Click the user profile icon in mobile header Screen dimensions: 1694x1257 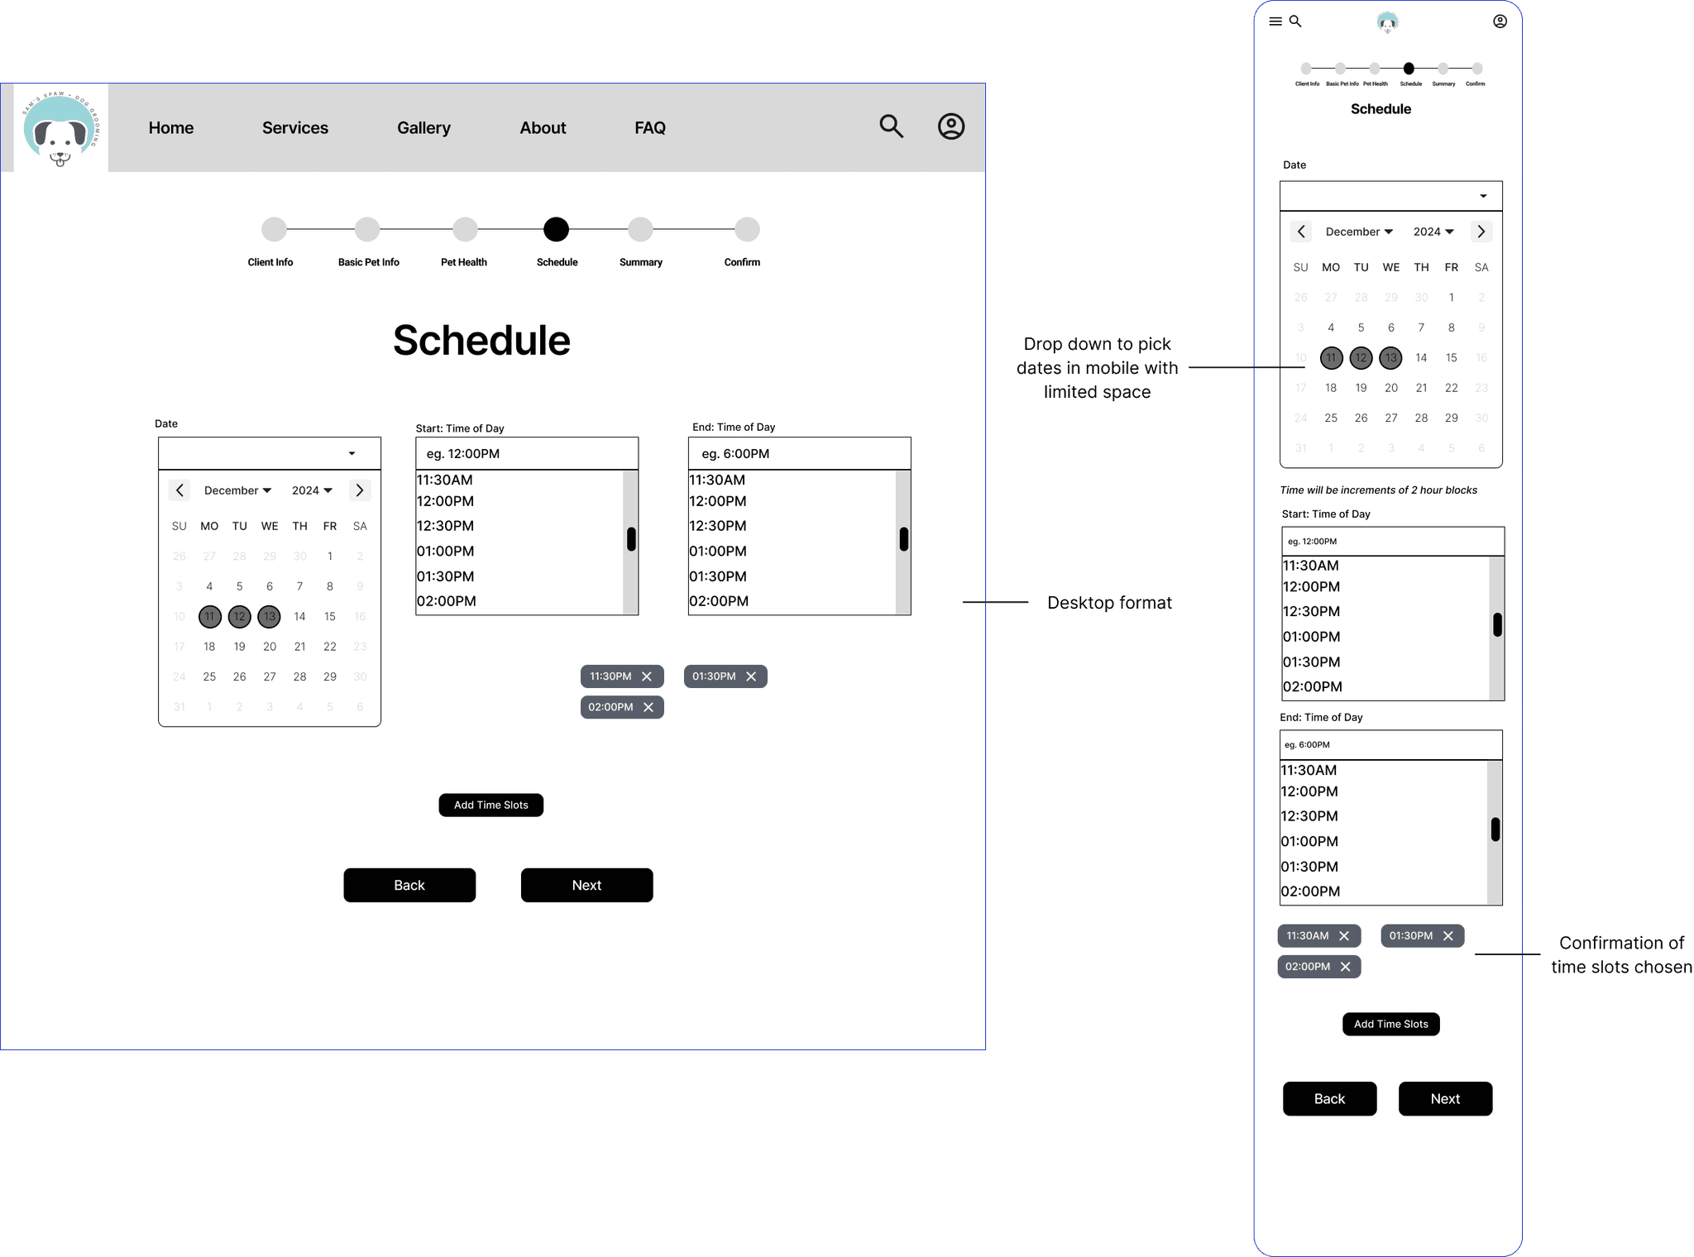coord(1499,22)
